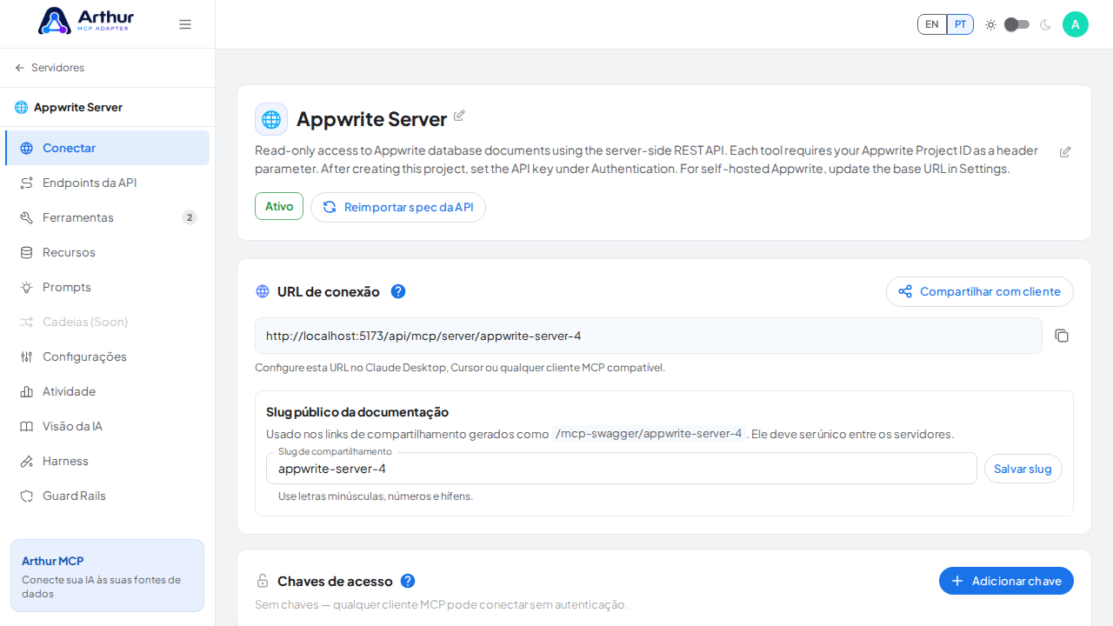Click Compartilhar com cliente button
1113x626 pixels.
click(980, 291)
